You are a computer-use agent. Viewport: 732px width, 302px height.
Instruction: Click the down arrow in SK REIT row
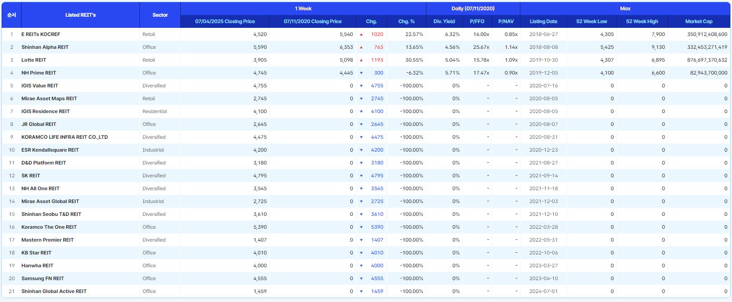point(361,176)
